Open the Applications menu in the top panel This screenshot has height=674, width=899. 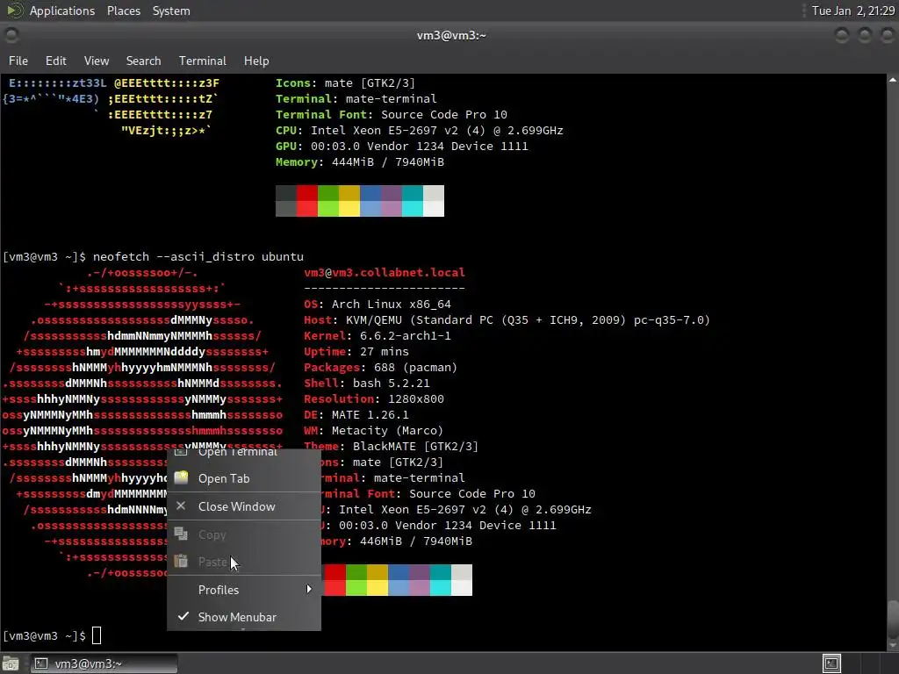[62, 11]
